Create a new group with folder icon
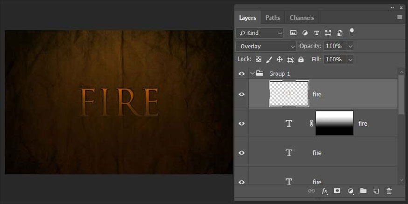408x204 pixels. pos(363,191)
